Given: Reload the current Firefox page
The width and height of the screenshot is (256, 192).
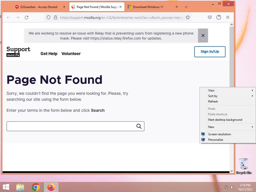Looking at the screenshot, I should 26,17.
